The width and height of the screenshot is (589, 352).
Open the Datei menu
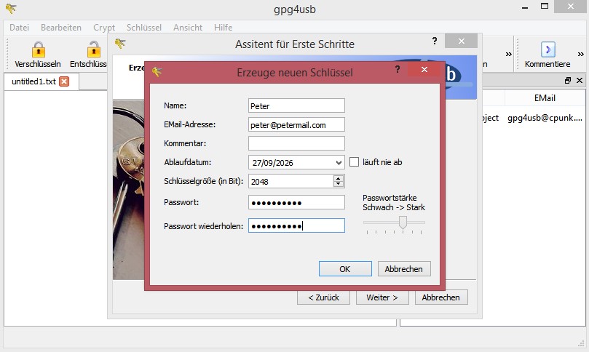coord(20,27)
